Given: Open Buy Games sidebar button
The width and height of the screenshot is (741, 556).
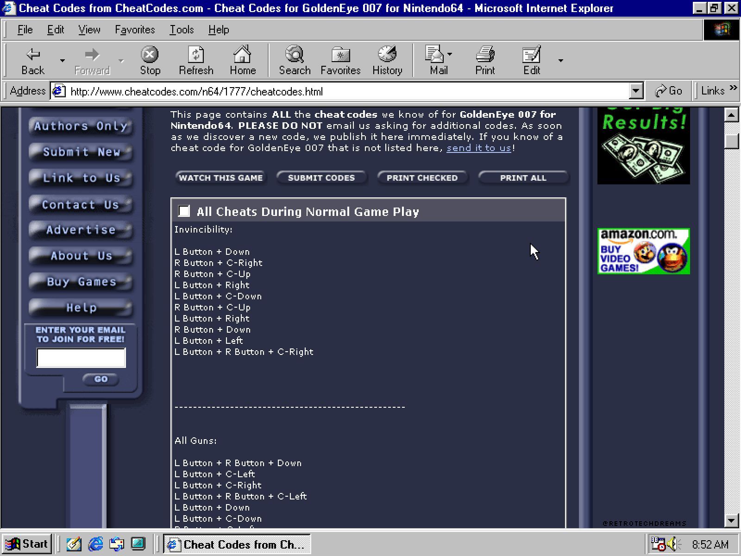Looking at the screenshot, I should click(x=81, y=282).
